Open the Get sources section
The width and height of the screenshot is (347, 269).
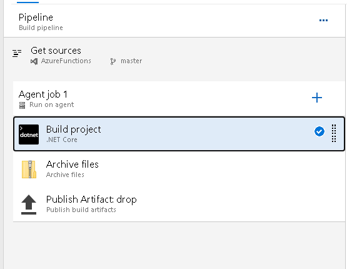(x=174, y=55)
